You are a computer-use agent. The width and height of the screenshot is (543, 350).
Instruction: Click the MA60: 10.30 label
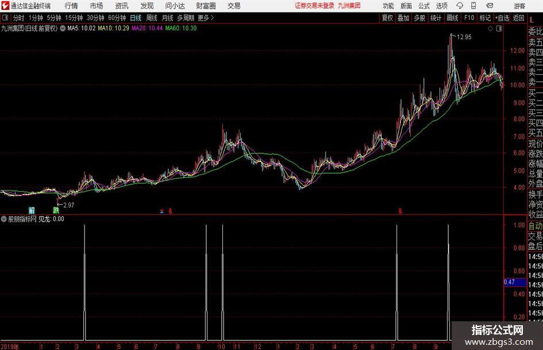click(x=181, y=28)
